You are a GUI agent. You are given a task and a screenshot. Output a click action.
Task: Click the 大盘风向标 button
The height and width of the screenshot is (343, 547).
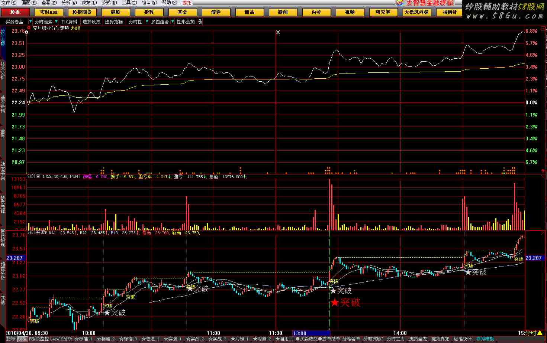[417, 12]
